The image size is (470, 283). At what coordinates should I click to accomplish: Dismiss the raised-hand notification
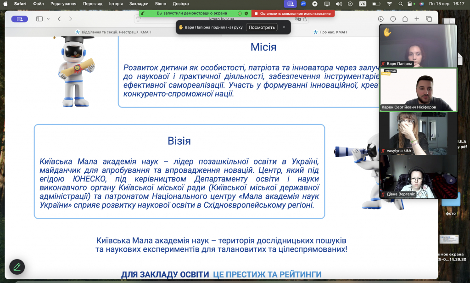click(x=284, y=27)
